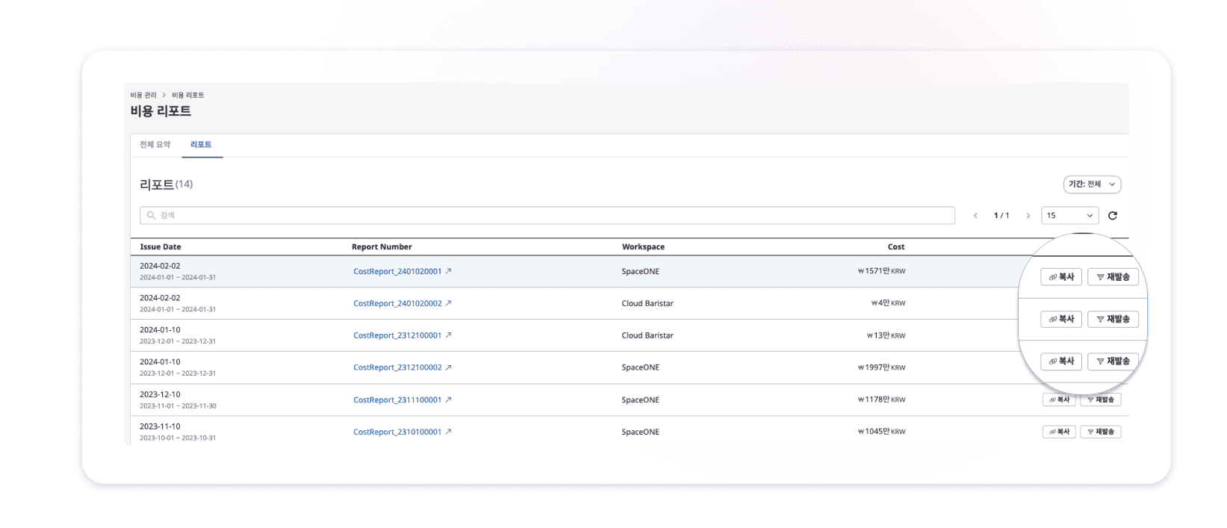Open the CostReport_2401020002 link
The height and width of the screenshot is (528, 1227).
(x=397, y=304)
